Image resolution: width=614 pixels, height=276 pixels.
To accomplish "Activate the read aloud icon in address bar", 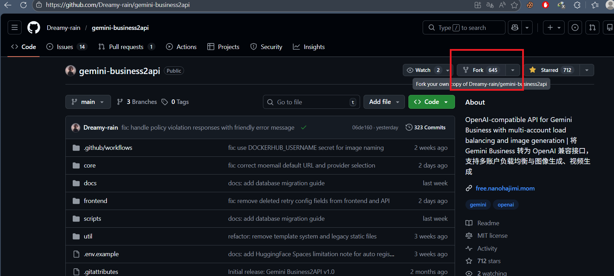I will (502, 5).
